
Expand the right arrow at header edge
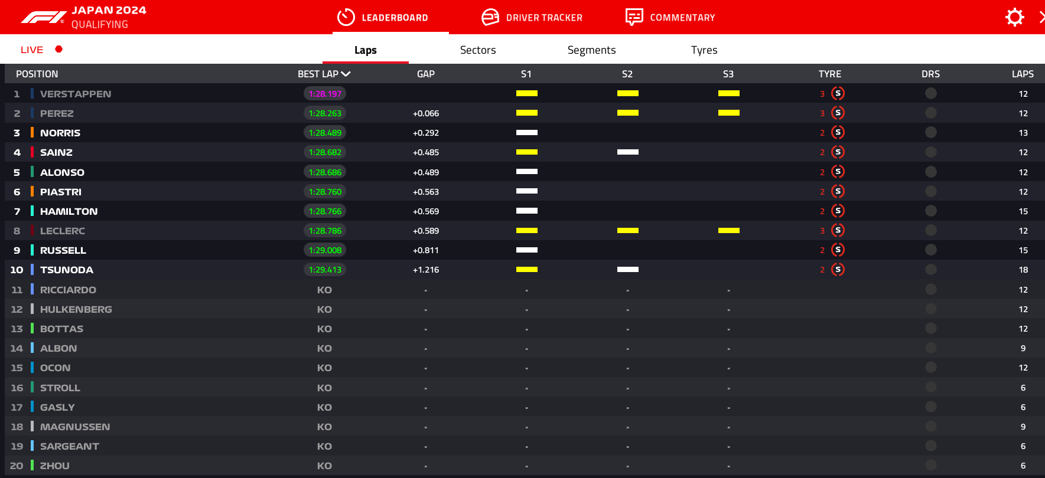pos(1041,17)
